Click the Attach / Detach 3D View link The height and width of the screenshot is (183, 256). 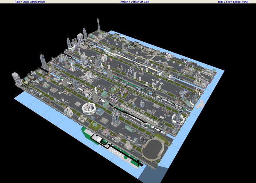135,2
